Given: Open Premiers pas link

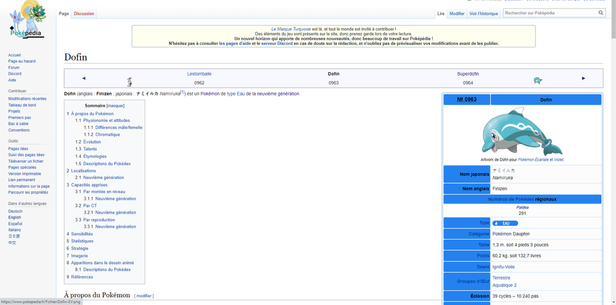Looking at the screenshot, I should point(20,118).
